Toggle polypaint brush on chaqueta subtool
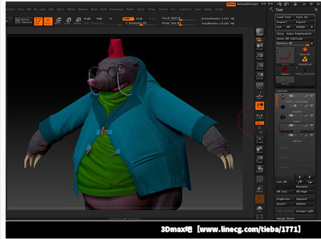 pyautogui.click(x=306, y=105)
